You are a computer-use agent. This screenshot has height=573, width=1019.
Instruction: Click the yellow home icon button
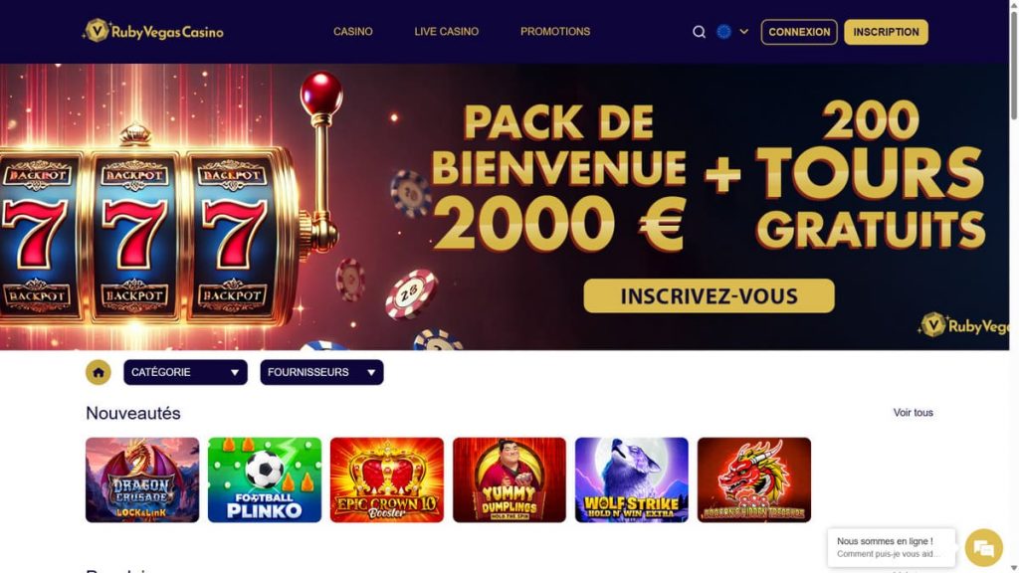pos(99,372)
